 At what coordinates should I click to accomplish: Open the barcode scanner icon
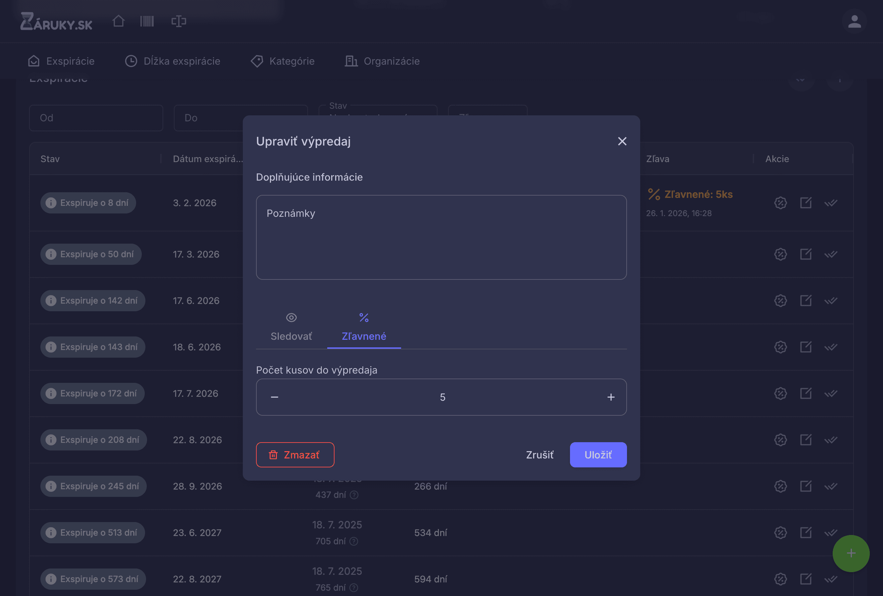tap(147, 21)
